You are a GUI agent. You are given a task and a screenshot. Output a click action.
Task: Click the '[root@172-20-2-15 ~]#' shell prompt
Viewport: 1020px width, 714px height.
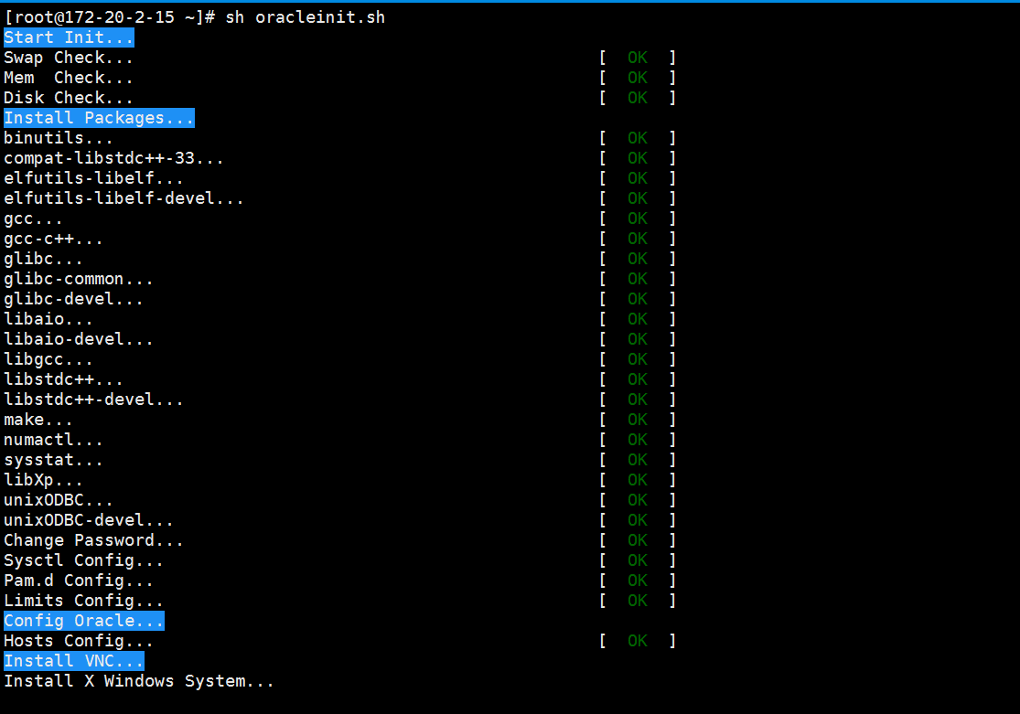(x=109, y=17)
